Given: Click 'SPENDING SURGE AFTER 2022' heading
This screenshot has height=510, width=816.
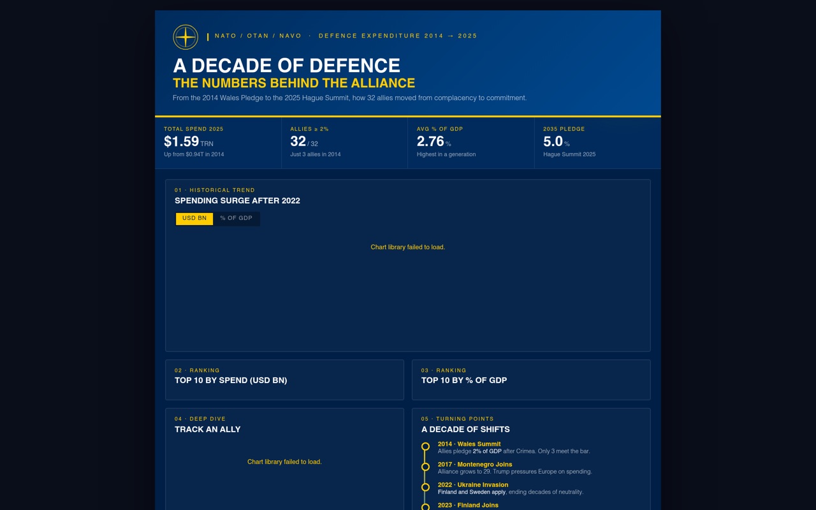Looking at the screenshot, I should coord(237,201).
